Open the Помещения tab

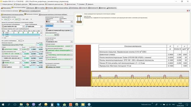pyautogui.click(x=30, y=8)
